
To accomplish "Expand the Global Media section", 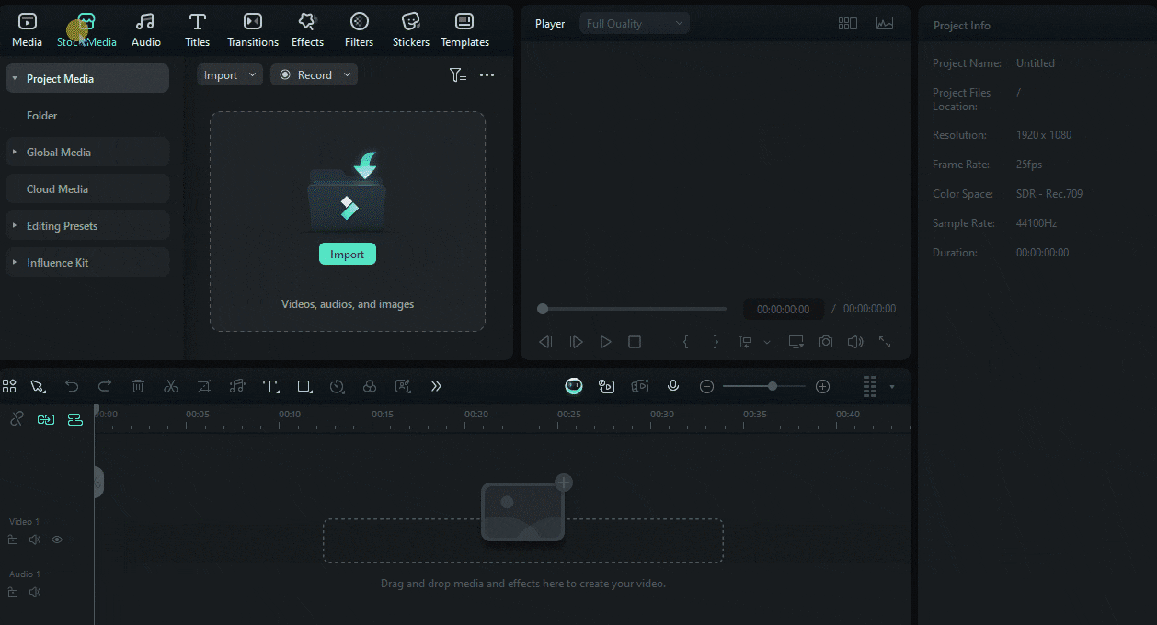I will tap(15, 153).
